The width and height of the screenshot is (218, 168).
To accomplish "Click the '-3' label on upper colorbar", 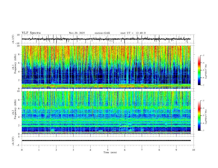I will 203,55.
